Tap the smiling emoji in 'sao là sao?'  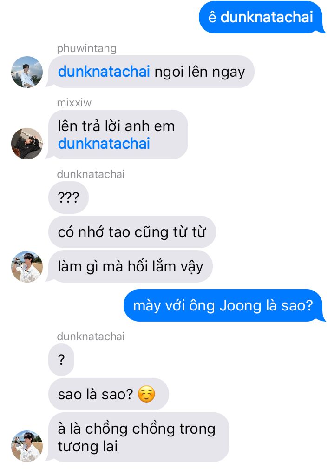(146, 394)
